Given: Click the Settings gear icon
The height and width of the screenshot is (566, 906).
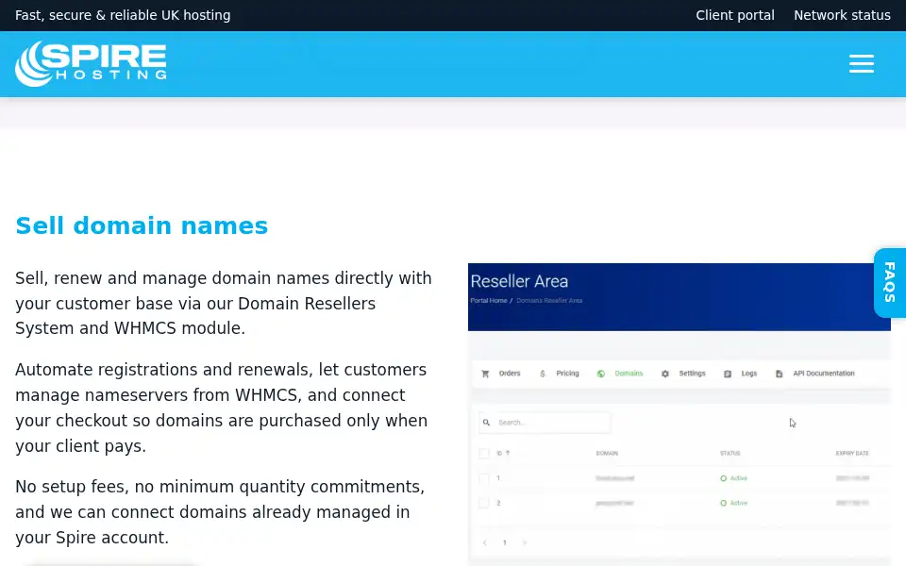Looking at the screenshot, I should point(665,374).
